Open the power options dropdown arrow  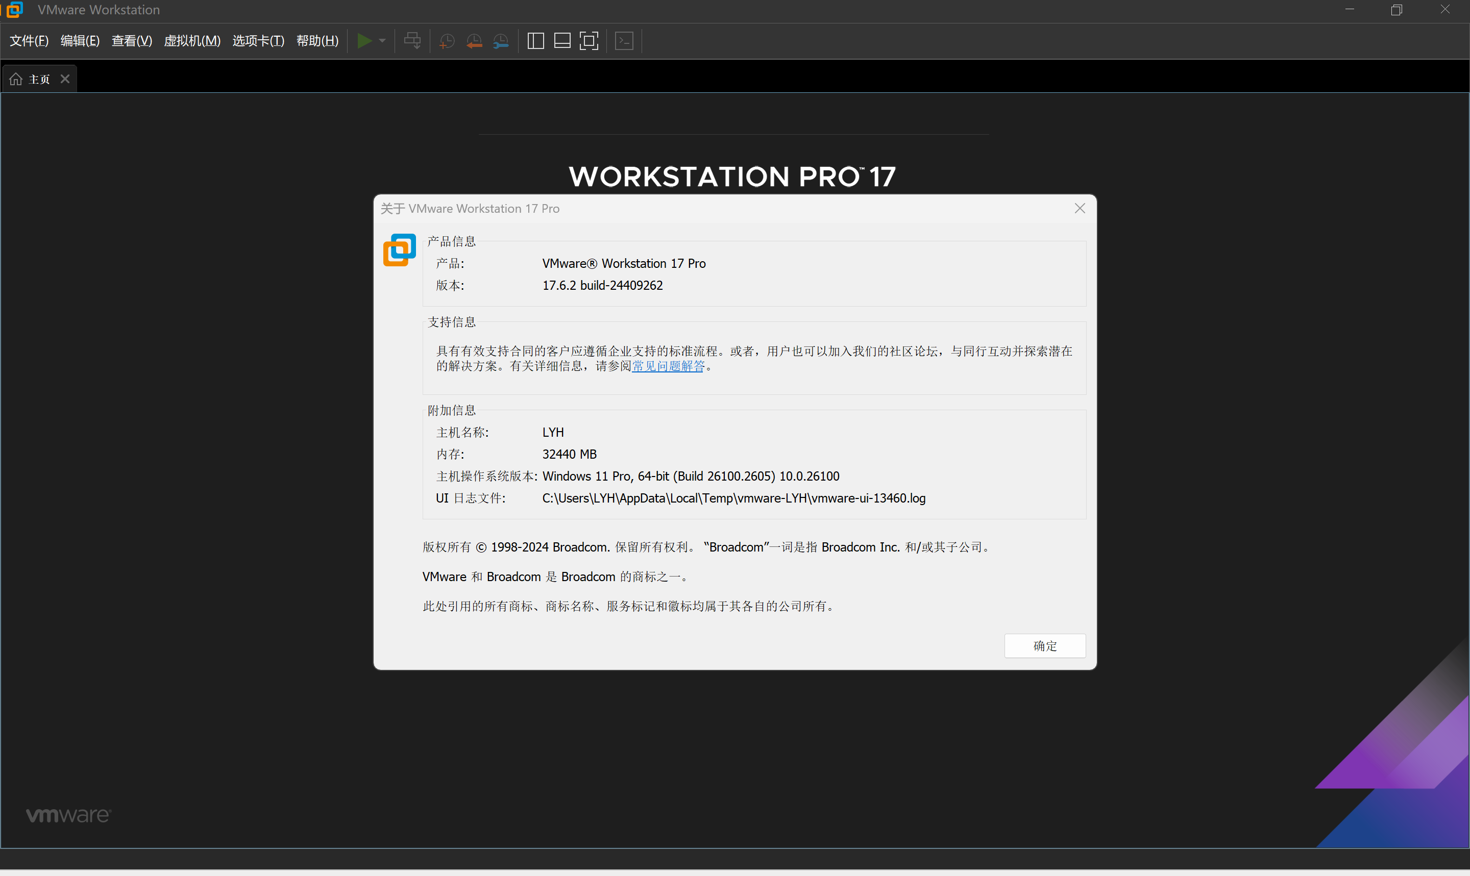[x=382, y=41]
